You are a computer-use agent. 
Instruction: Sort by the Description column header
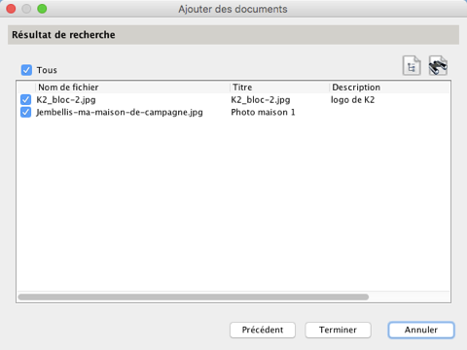pyautogui.click(x=389, y=87)
